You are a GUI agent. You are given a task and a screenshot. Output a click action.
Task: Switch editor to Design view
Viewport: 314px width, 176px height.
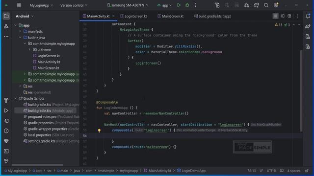point(289,16)
